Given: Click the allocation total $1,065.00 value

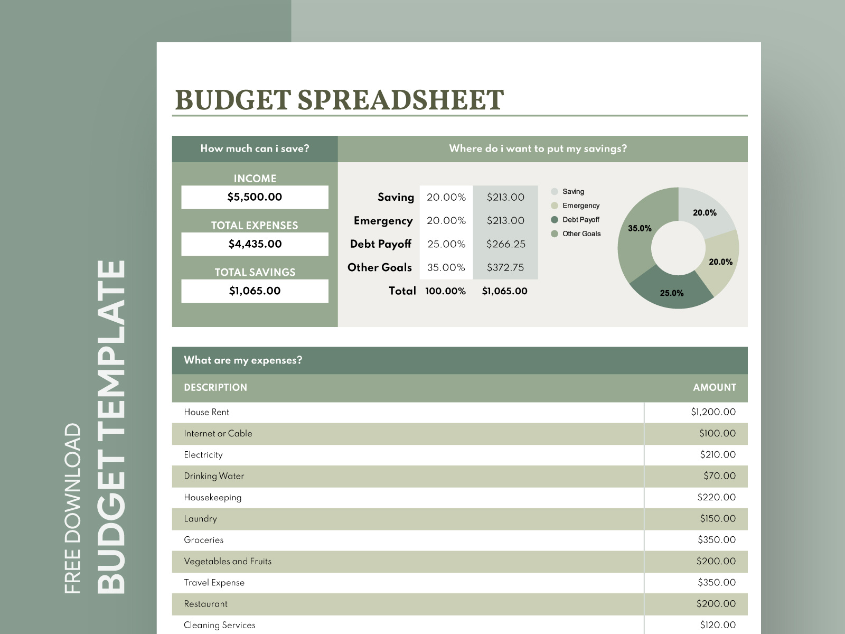Looking at the screenshot, I should [504, 291].
